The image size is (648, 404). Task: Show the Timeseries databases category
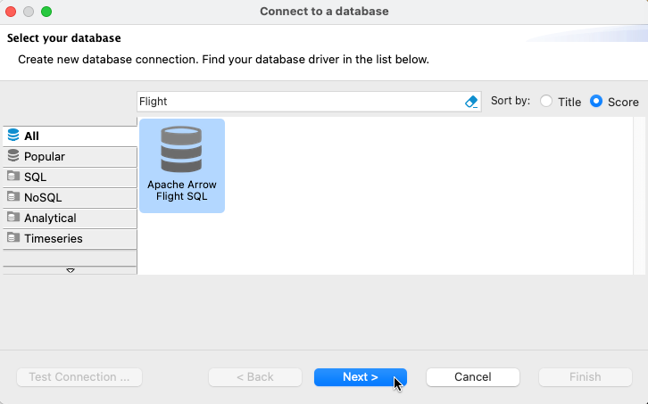70,239
